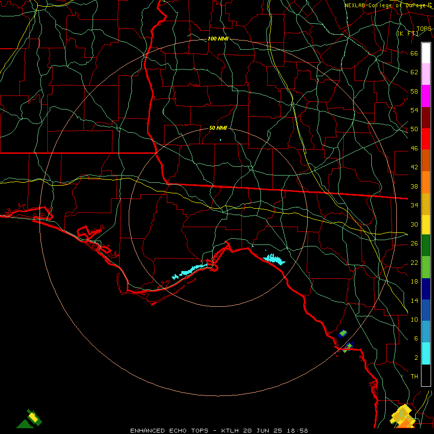Click the green and yellow echo in the bottom-left corner
This screenshot has width=434, height=434.
30,419
